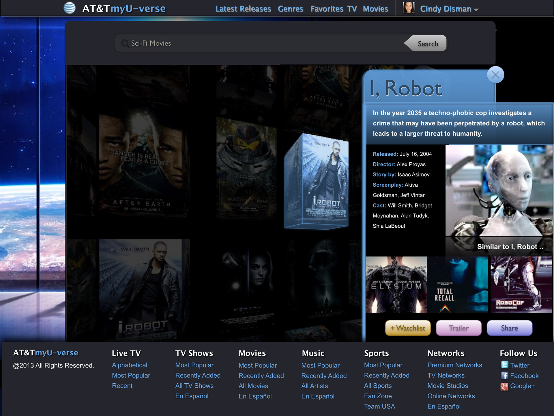Open the RoboCop similar movie thumbnail

(521, 285)
